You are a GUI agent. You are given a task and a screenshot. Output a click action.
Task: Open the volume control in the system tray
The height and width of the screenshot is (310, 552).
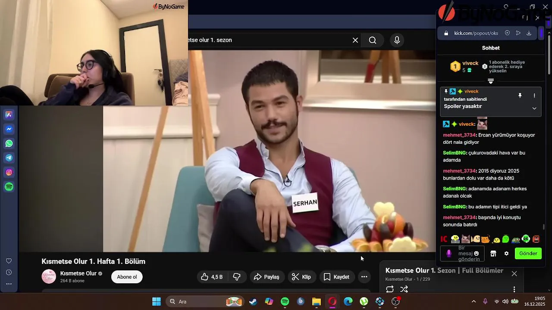[x=505, y=301]
